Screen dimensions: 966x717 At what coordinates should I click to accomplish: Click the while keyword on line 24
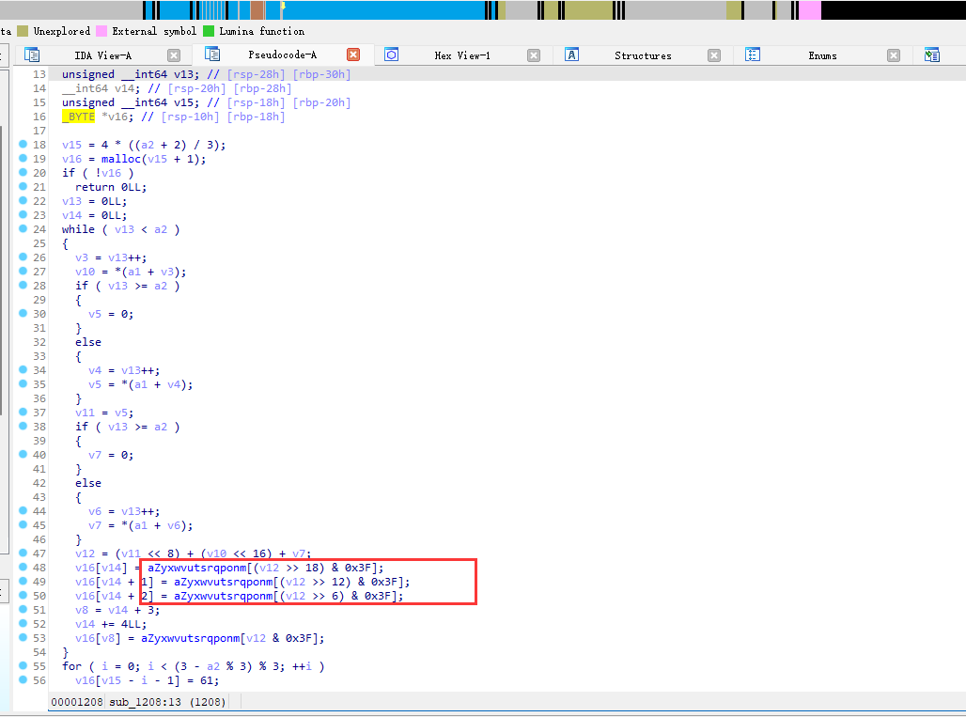[78, 229]
